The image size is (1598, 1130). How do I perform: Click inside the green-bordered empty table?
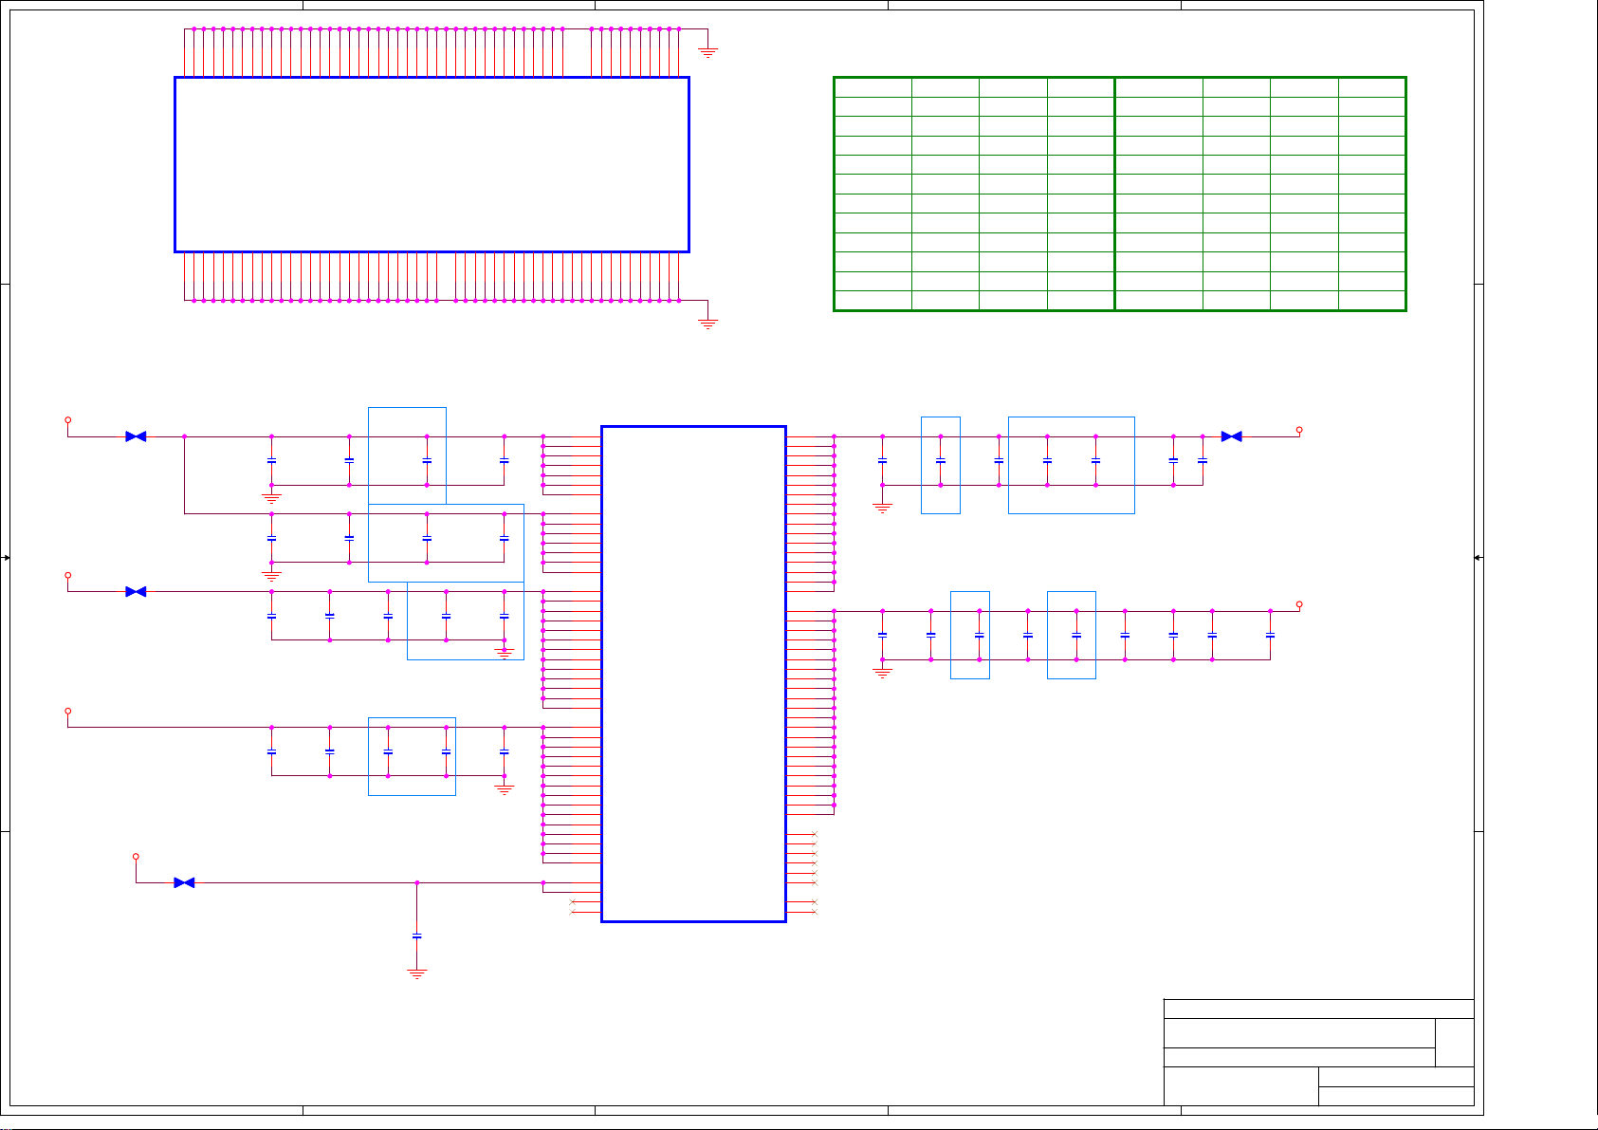tap(1119, 195)
